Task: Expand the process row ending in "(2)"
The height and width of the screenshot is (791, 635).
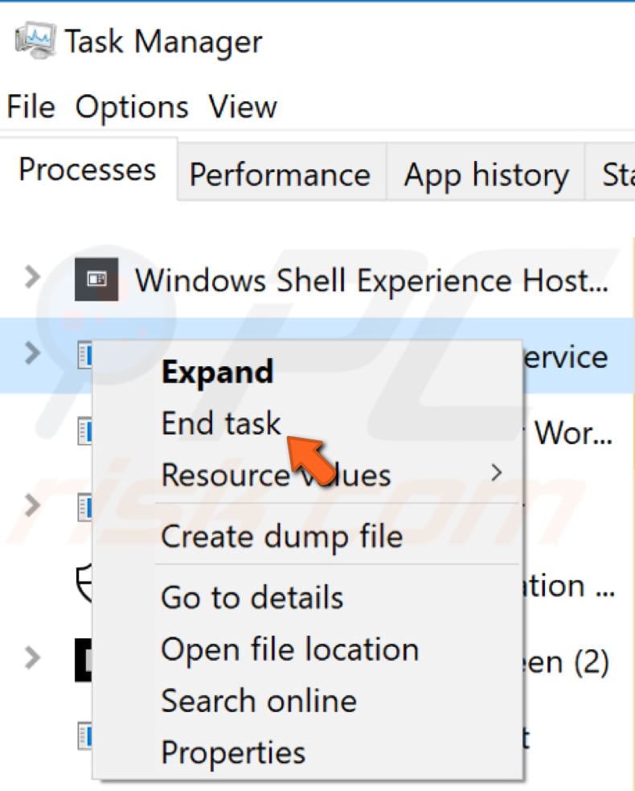Action: (x=31, y=657)
